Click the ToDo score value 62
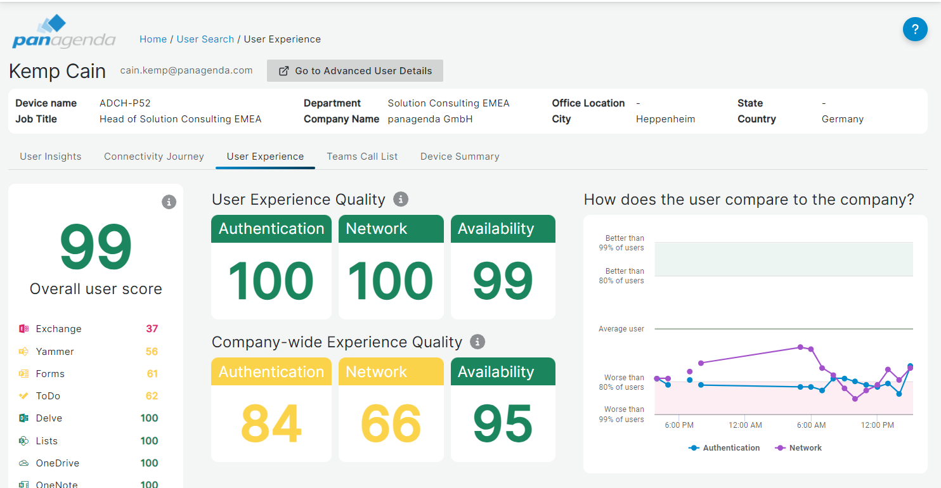Screen dimensions: 941x488 click(x=152, y=396)
